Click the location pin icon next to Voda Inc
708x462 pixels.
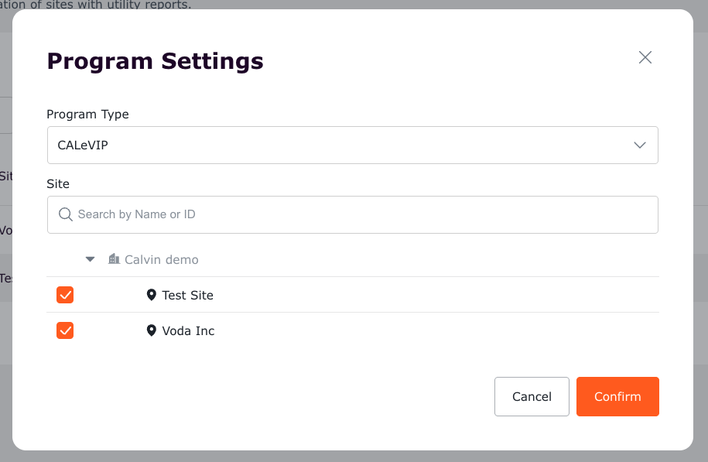(x=151, y=330)
